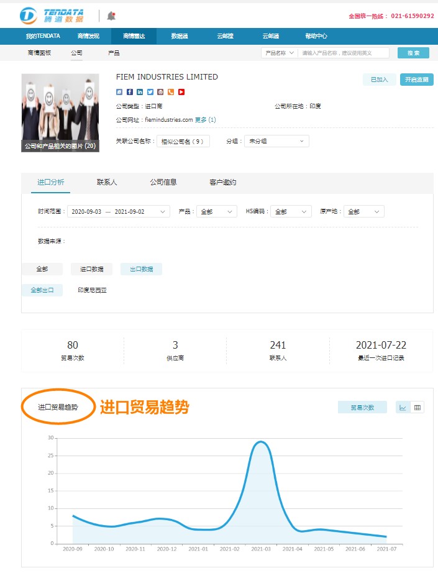Select 商情雷达 menu item

tap(134, 36)
